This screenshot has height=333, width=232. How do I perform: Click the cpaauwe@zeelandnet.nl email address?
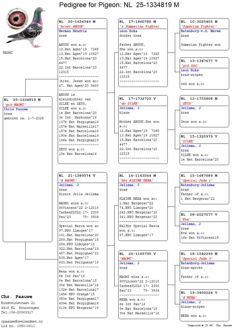pos(22,321)
